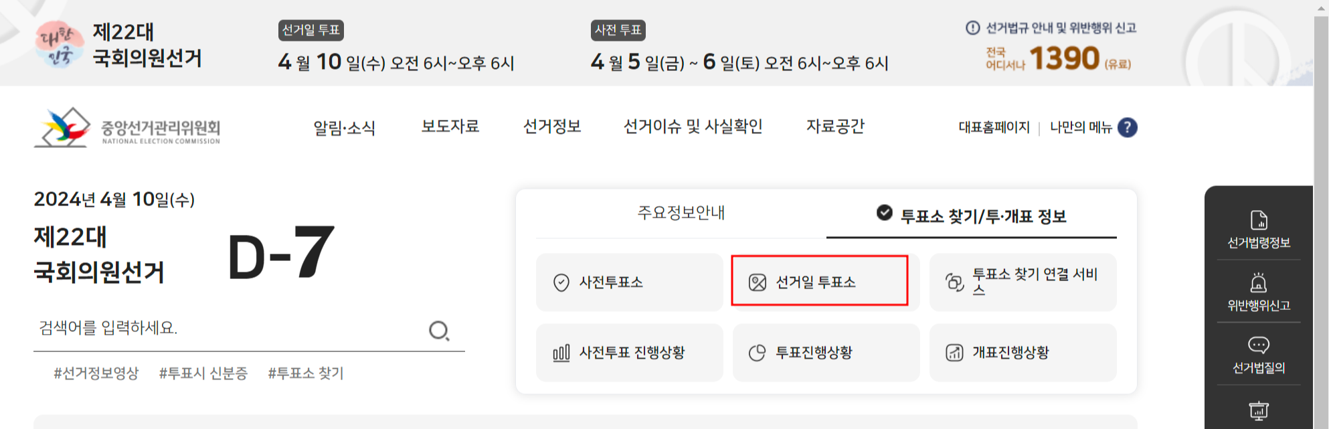
Task: Click the 사전투표 진행상황 bar chart icon
Action: (562, 353)
